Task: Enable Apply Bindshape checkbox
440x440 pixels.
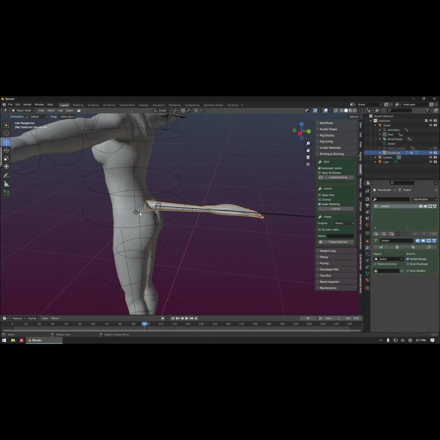Action: (319, 173)
